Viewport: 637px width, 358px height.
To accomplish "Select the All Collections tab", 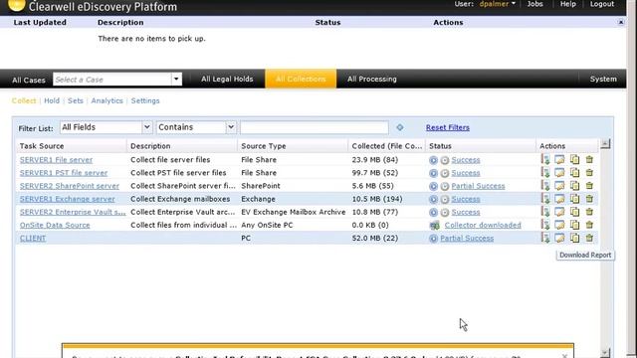I will click(x=301, y=79).
